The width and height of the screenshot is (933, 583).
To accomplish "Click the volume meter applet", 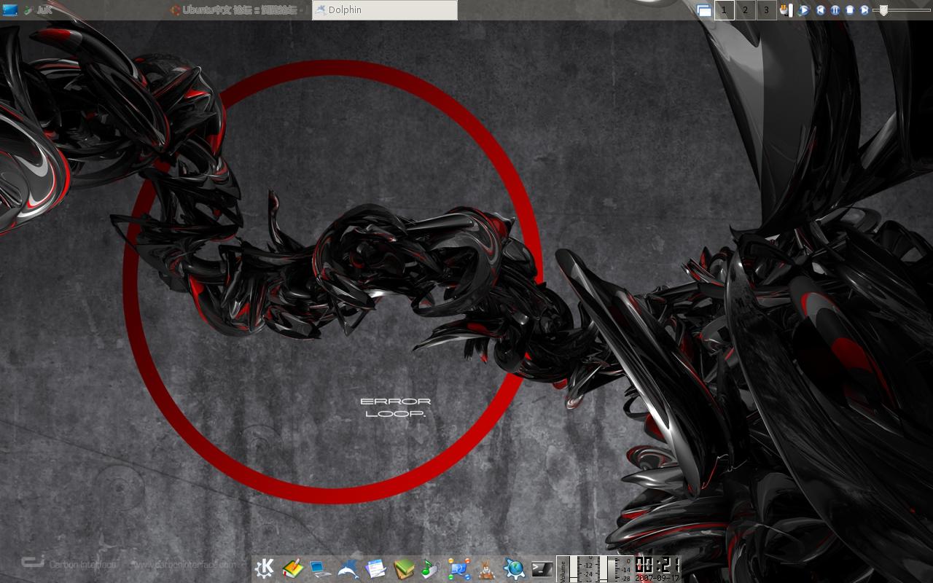I will tap(595, 569).
